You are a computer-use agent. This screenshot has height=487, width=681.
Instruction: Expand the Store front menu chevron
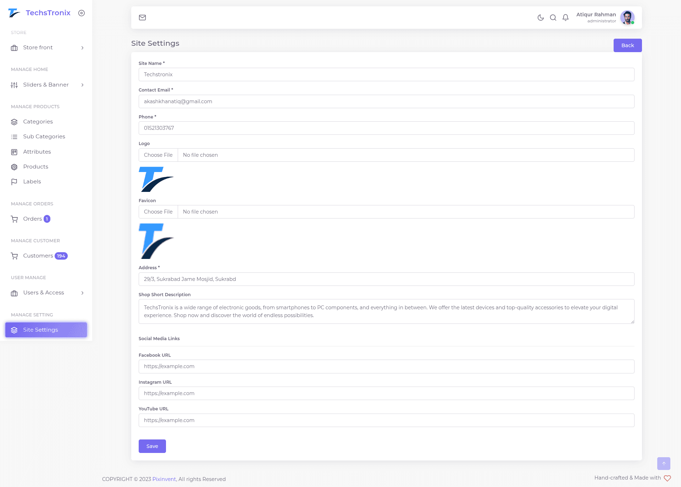[82, 48]
